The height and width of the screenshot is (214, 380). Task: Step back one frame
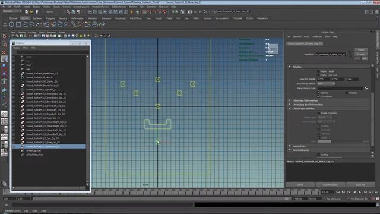343,192
